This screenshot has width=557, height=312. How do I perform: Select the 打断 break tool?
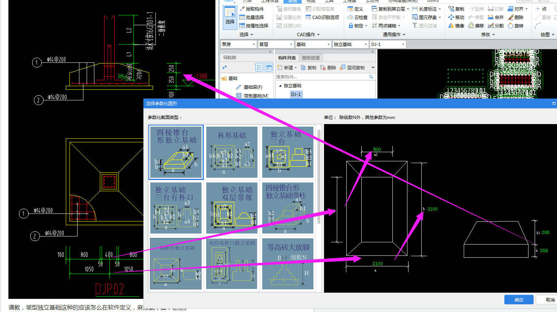click(x=496, y=9)
